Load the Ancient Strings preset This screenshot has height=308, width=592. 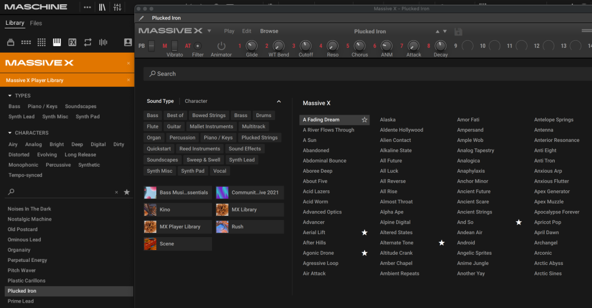[x=475, y=212]
